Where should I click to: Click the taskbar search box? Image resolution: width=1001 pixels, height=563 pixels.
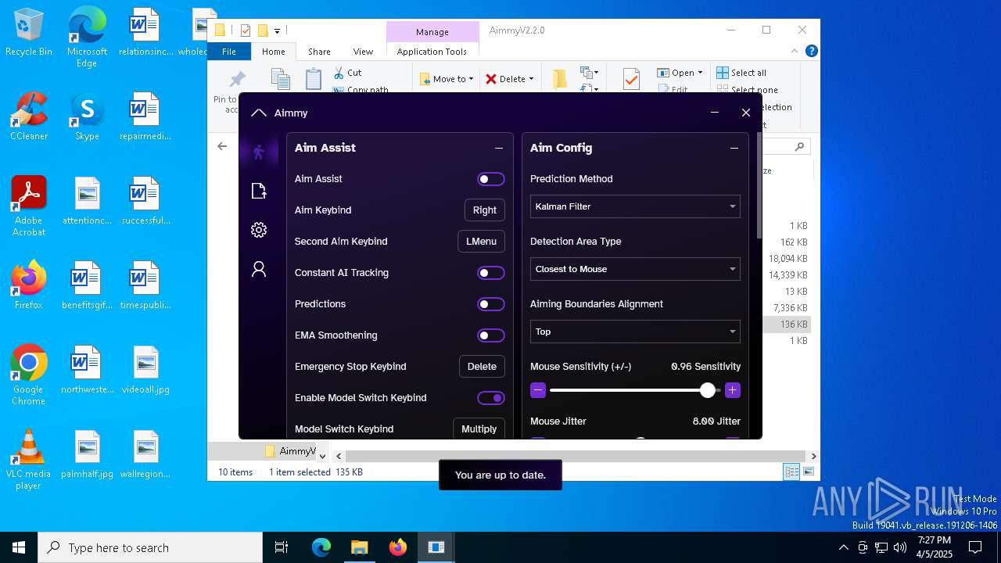150,547
